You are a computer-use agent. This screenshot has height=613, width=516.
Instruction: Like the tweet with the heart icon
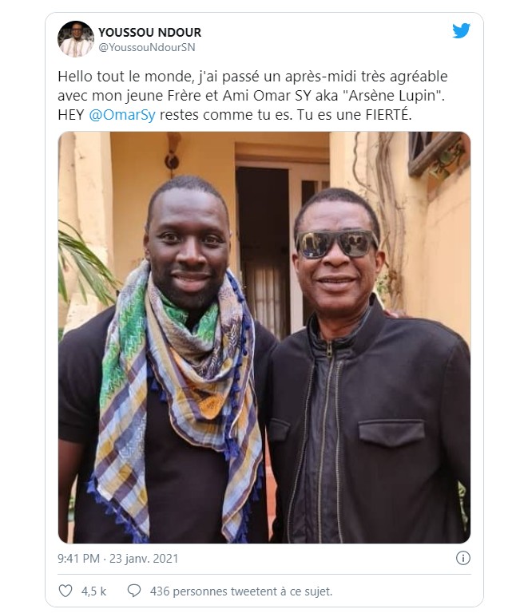[65, 591]
